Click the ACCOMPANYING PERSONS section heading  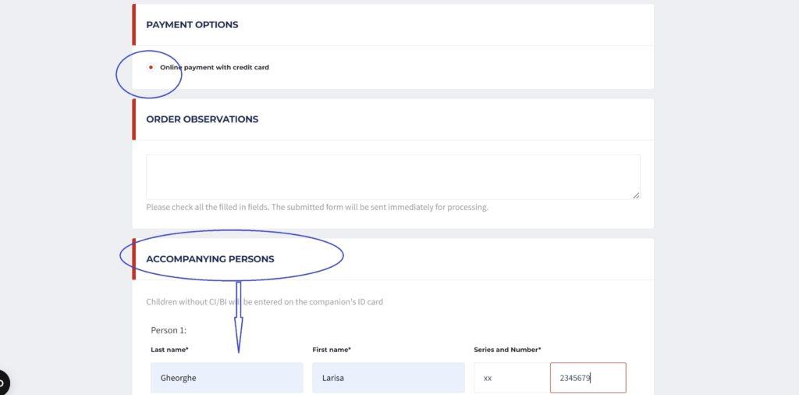[210, 259]
